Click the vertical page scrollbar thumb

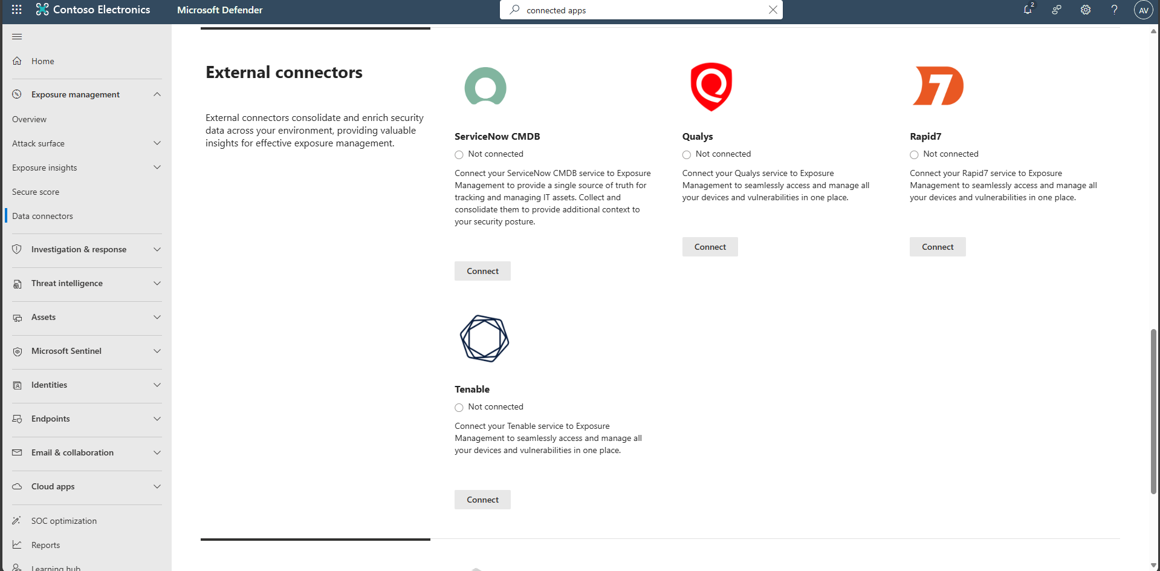(x=1153, y=411)
